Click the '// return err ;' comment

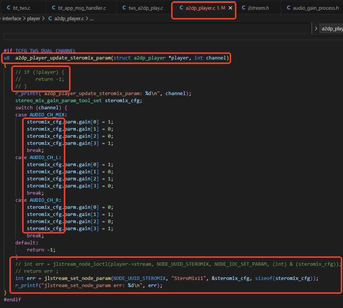[37, 271]
